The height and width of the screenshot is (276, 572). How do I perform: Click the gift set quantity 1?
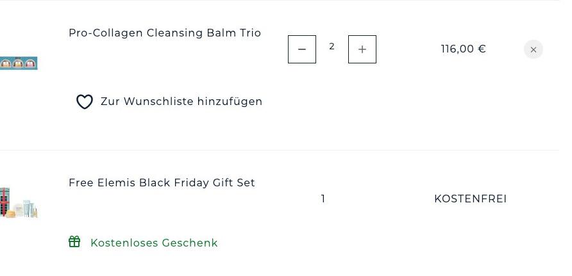pos(323,199)
